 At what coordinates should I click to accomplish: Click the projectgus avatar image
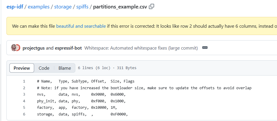click(x=14, y=48)
